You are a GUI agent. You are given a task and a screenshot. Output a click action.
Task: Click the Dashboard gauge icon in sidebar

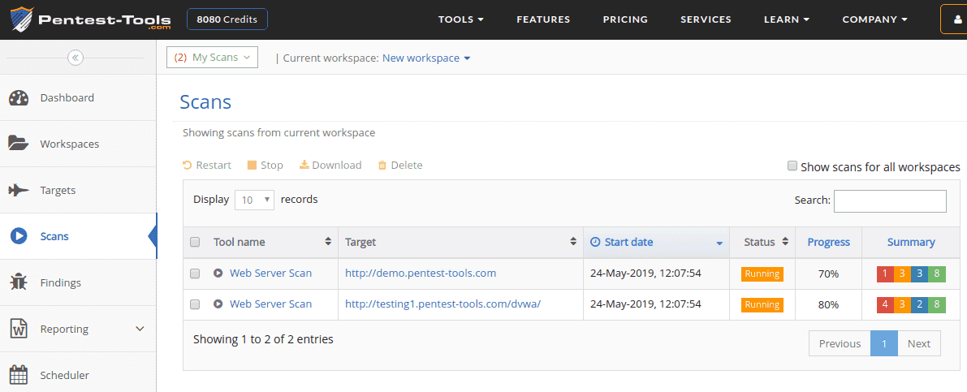(19, 98)
